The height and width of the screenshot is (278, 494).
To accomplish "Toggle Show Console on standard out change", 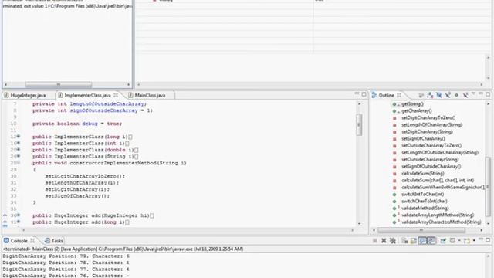I will (422, 241).
